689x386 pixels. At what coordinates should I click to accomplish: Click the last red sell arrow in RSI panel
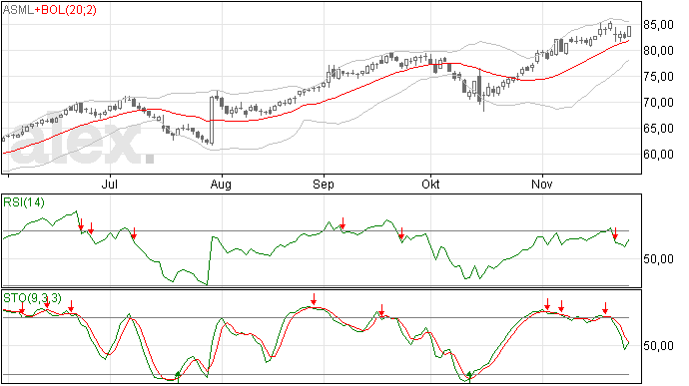(616, 233)
